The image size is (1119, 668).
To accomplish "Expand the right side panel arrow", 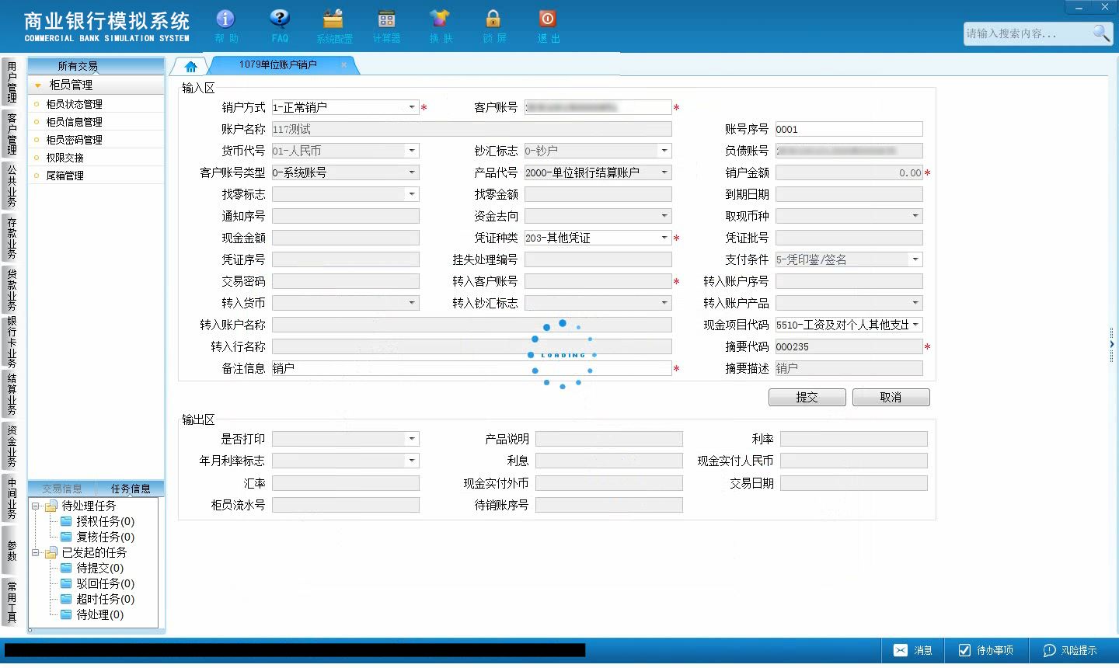I will point(1112,343).
